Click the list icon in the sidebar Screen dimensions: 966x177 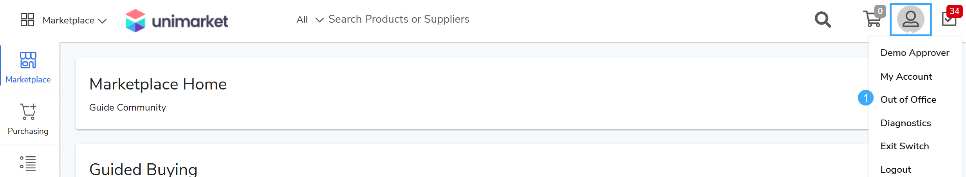(28, 163)
